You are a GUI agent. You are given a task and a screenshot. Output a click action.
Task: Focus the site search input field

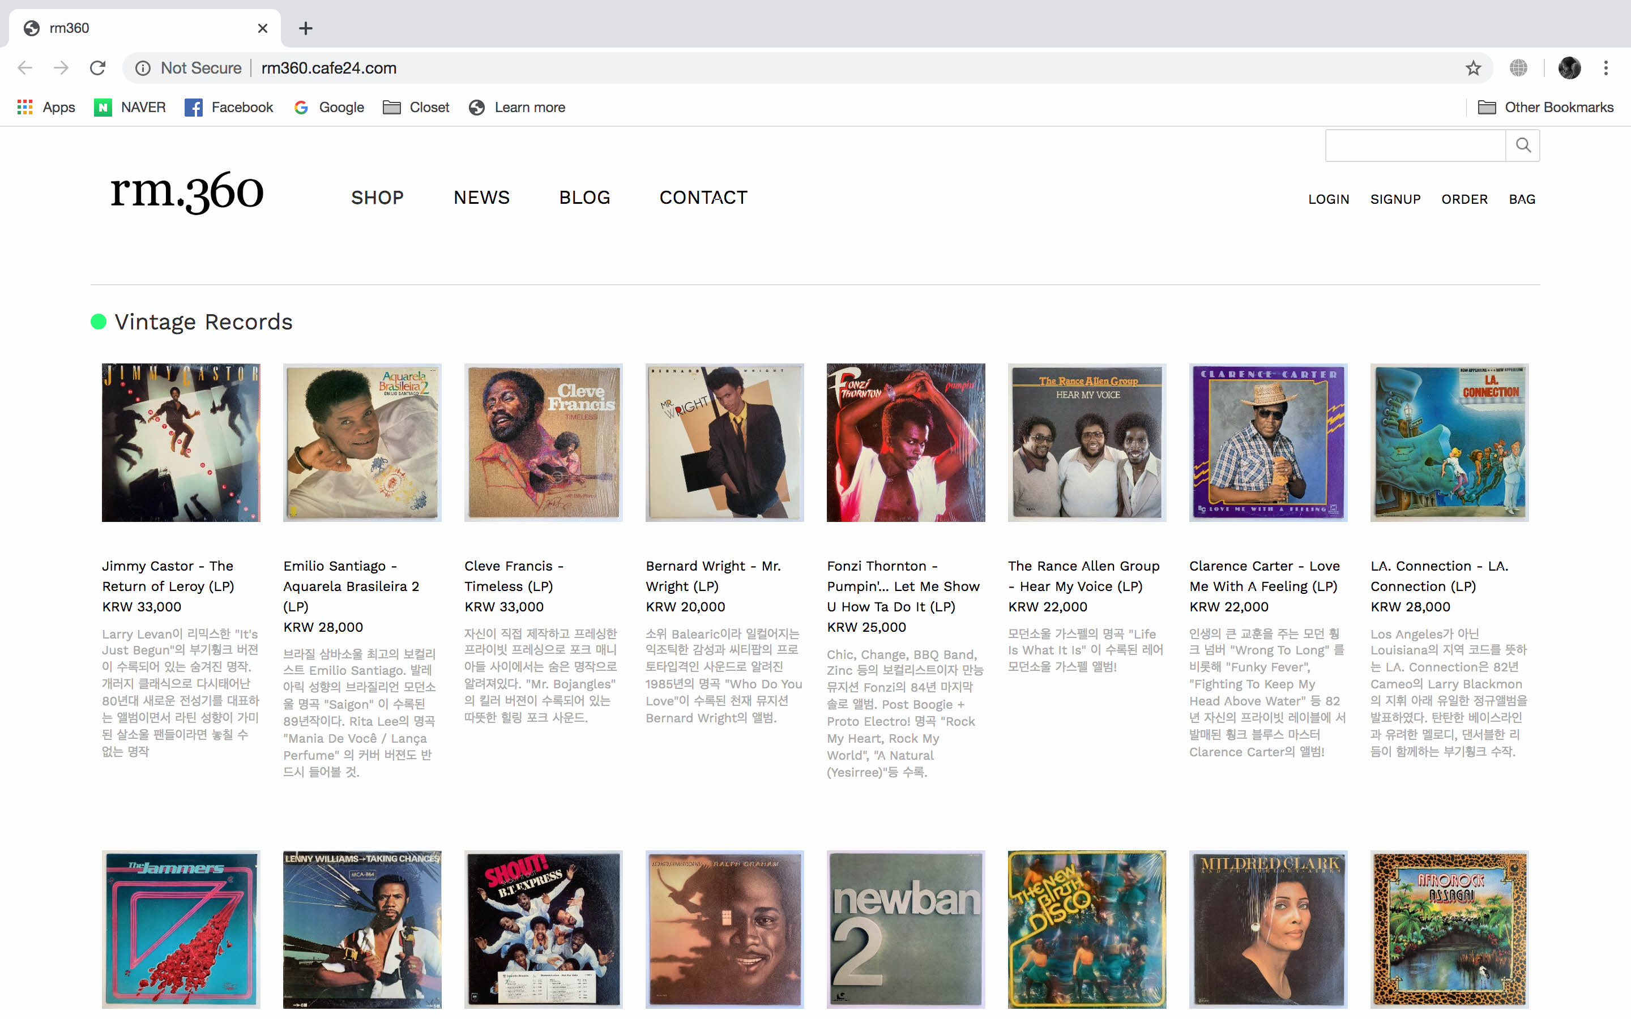pyautogui.click(x=1415, y=145)
